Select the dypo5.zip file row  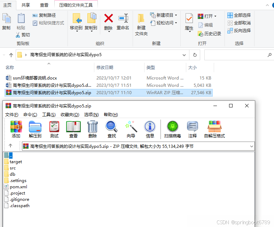coord(109,93)
